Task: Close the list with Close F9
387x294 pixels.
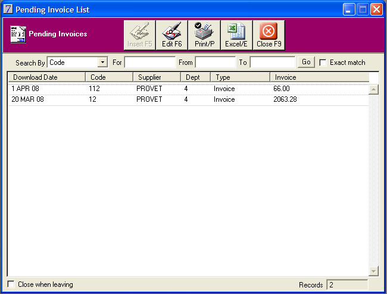Action: tap(269, 35)
